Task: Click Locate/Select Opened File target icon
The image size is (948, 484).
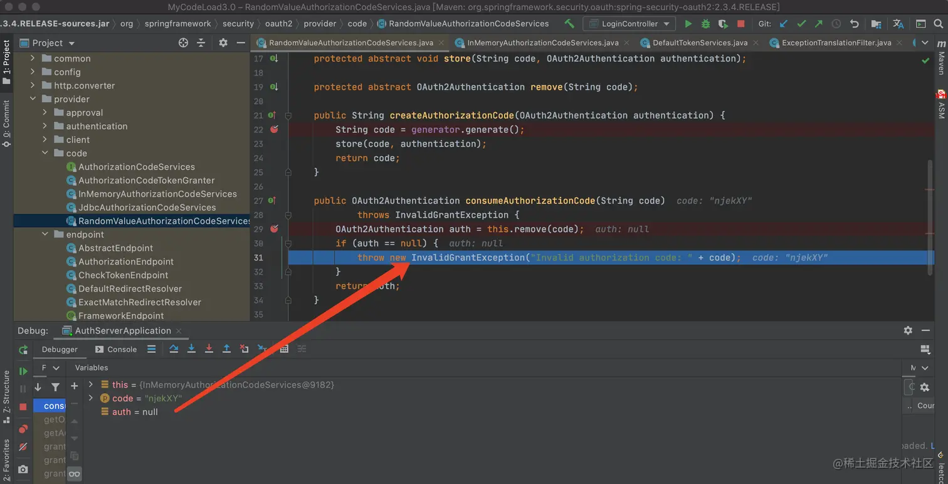Action: 183,43
